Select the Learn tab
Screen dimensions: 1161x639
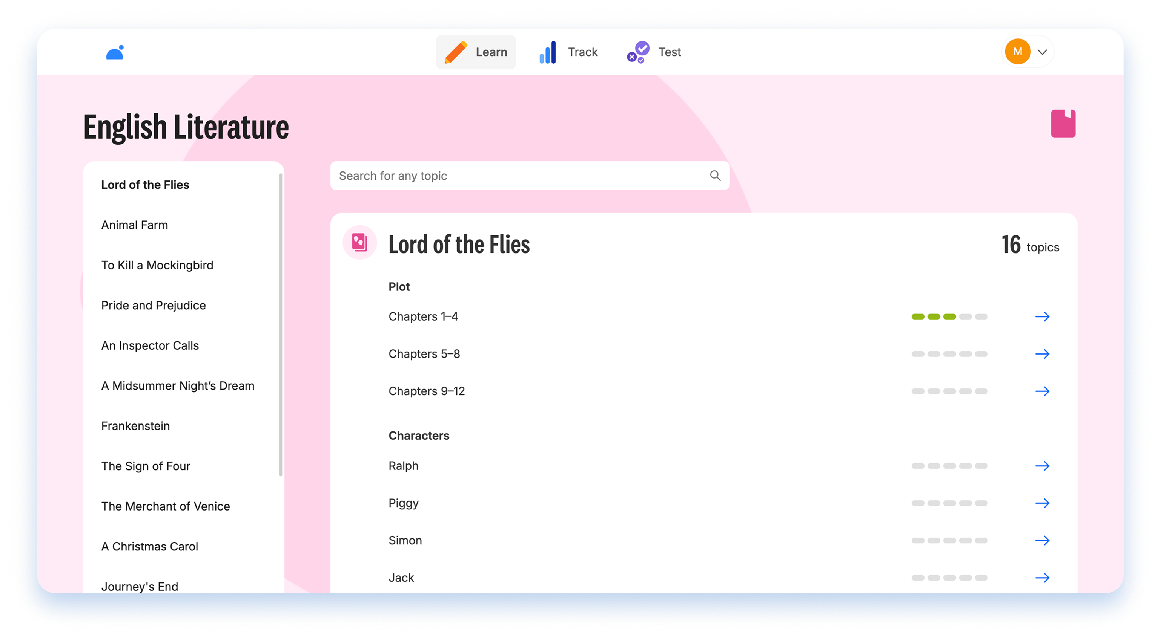click(476, 52)
